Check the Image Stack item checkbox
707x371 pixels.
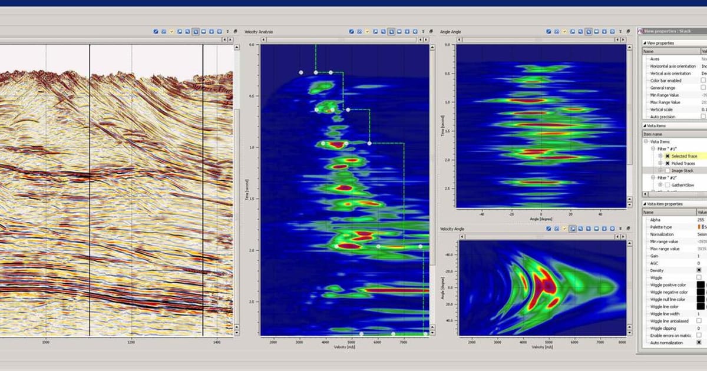click(667, 170)
